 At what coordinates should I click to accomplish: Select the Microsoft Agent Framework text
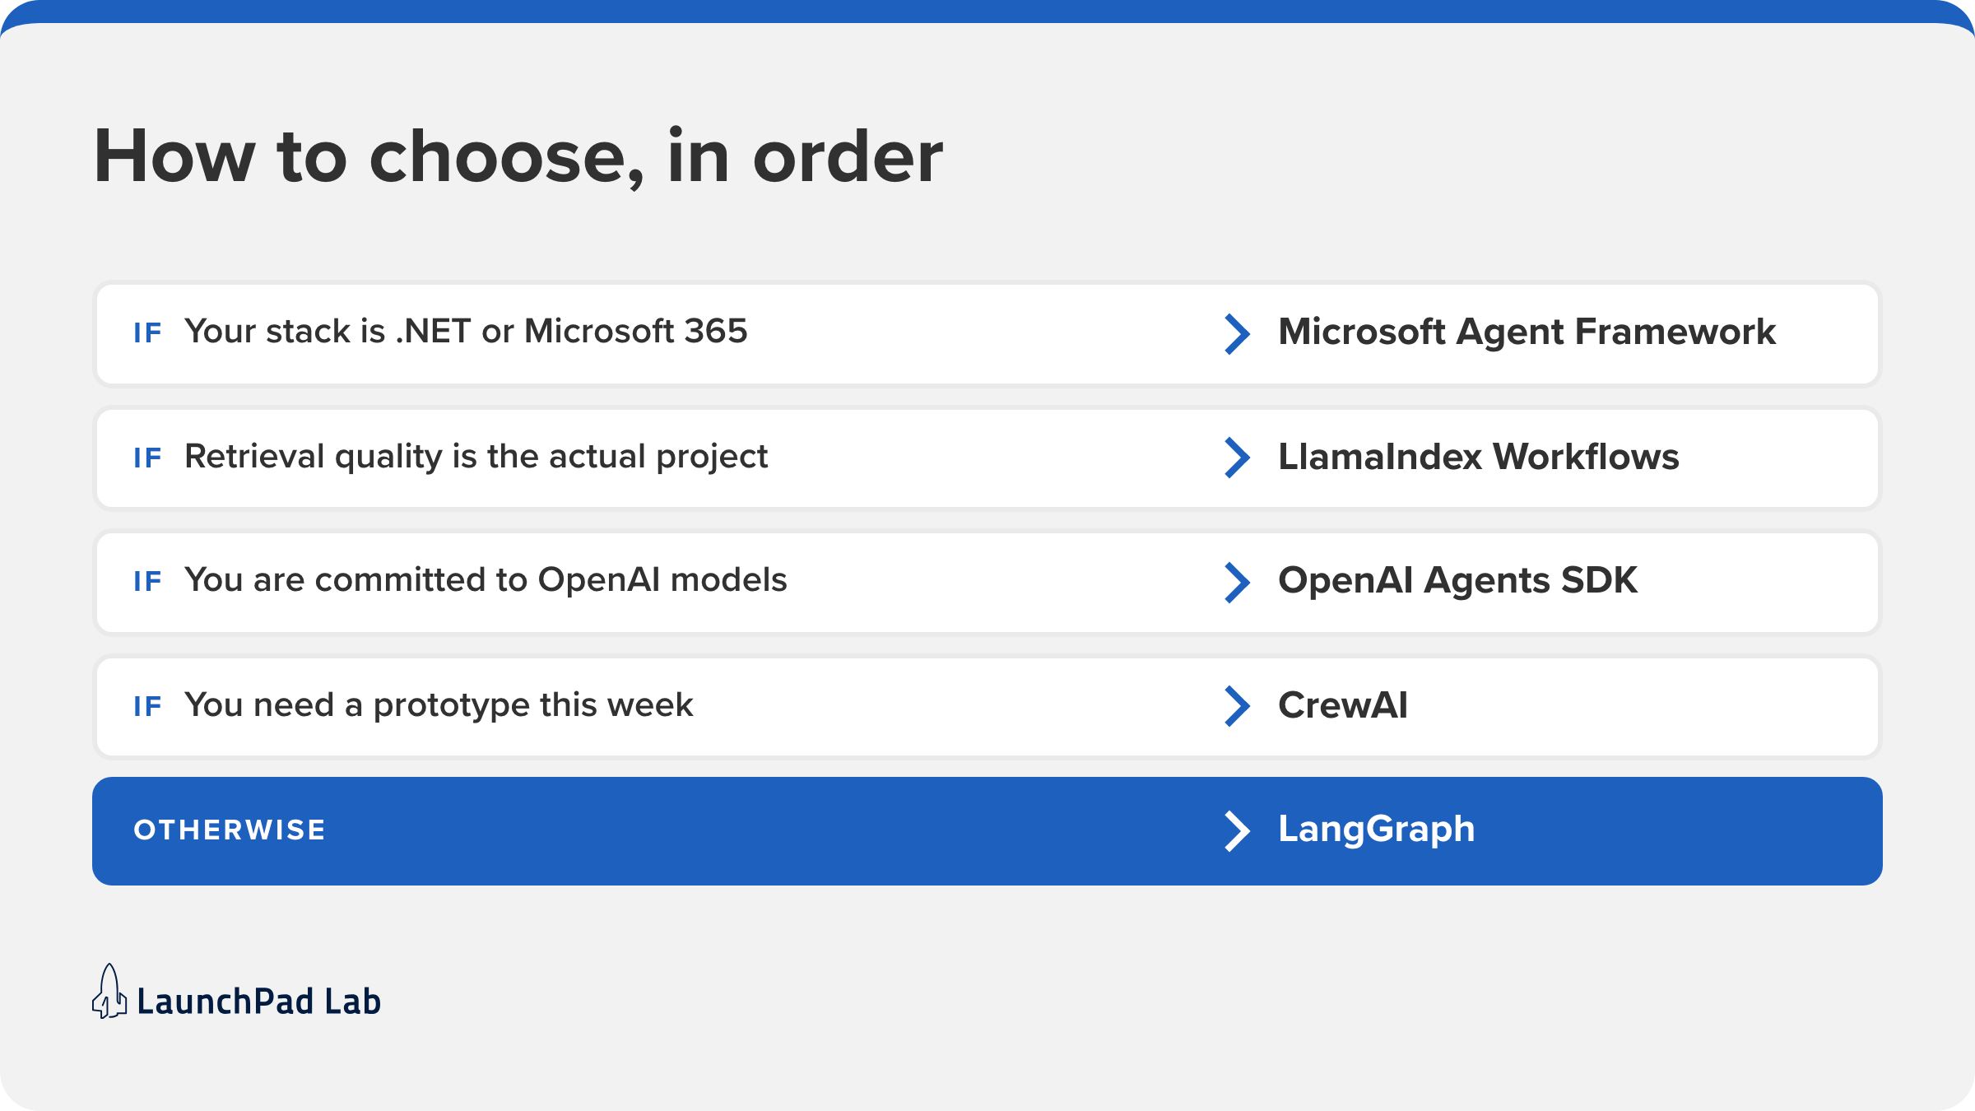click(x=1527, y=332)
